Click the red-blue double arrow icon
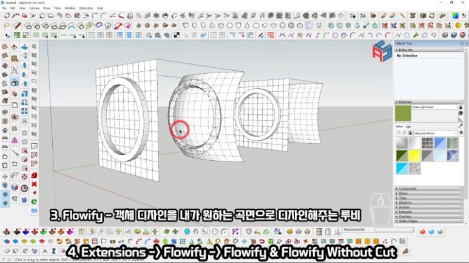Viewport: 469px width, 263px height. click(x=118, y=25)
